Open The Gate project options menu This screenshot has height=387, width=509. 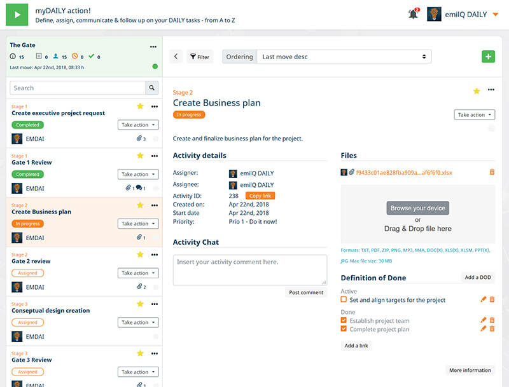(153, 46)
